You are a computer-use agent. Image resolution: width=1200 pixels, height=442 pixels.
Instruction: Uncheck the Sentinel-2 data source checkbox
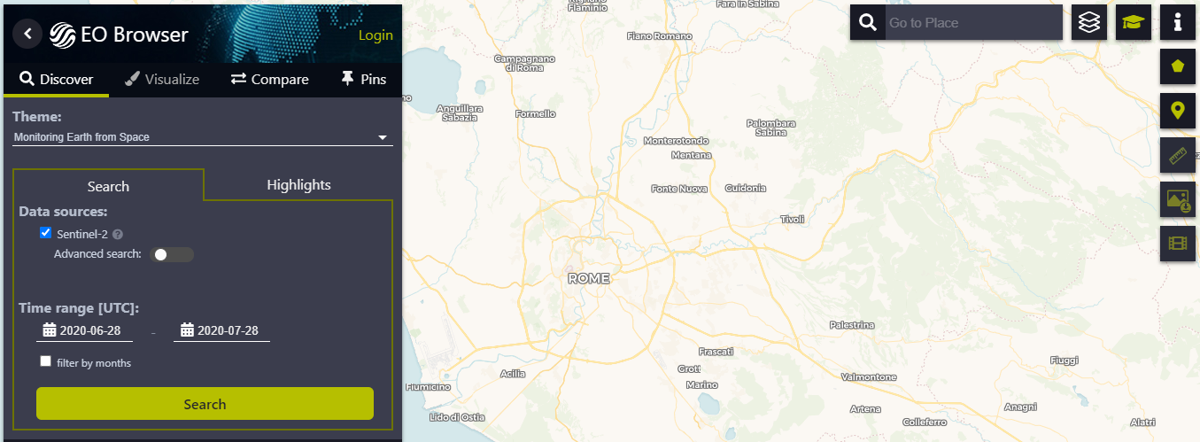point(46,233)
